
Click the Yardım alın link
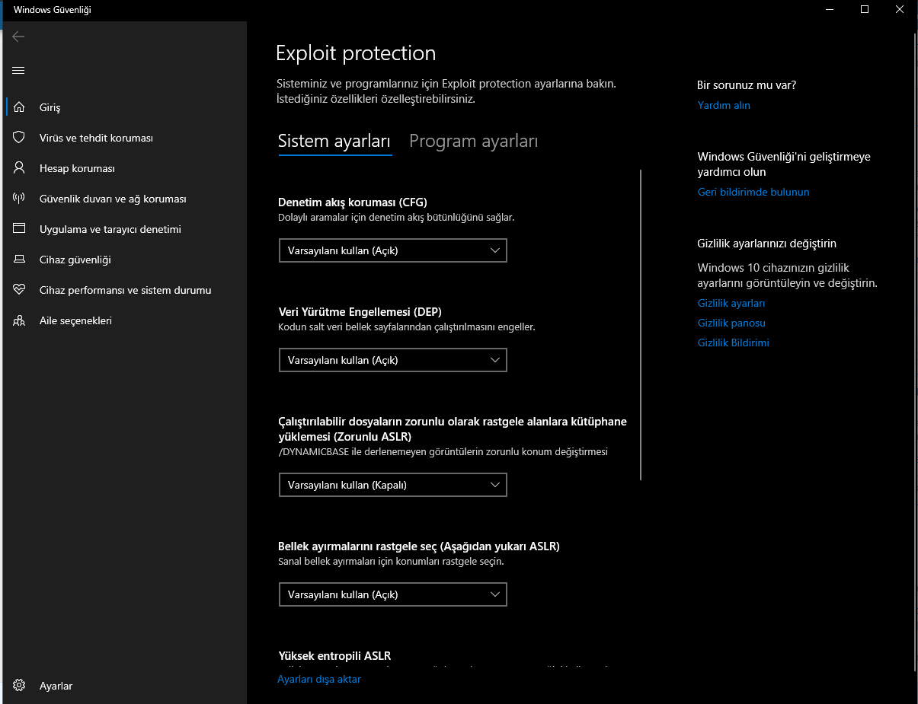click(724, 106)
